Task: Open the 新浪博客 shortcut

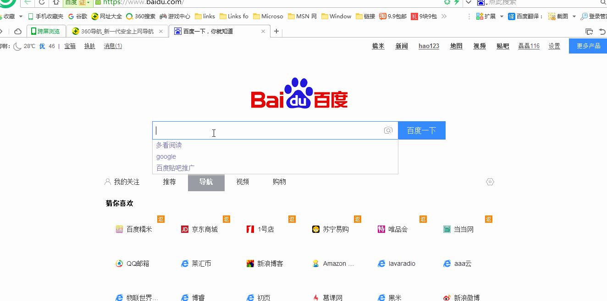Action: click(265, 263)
